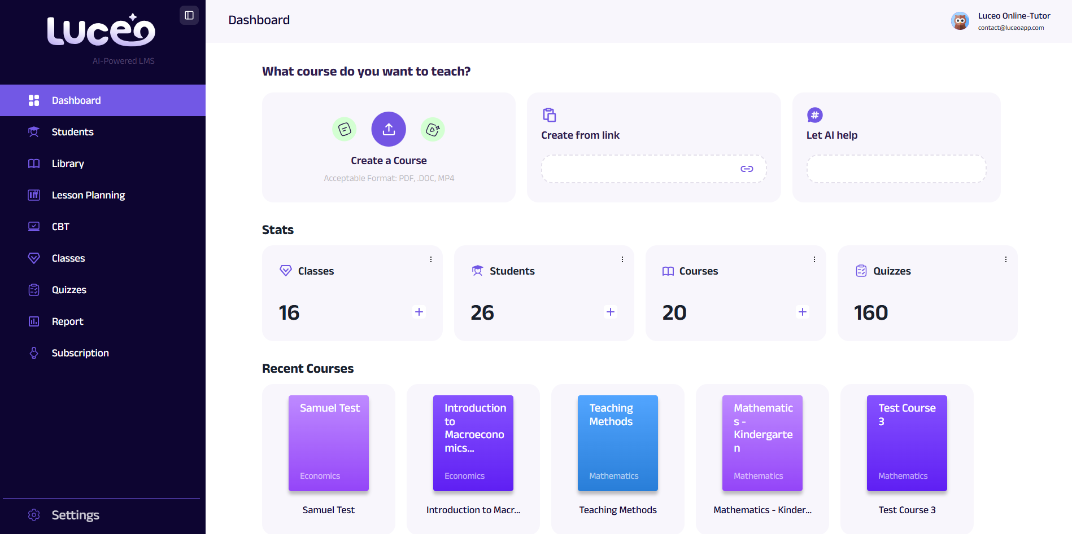Go to the CBT section
The width and height of the screenshot is (1072, 534).
coord(60,226)
